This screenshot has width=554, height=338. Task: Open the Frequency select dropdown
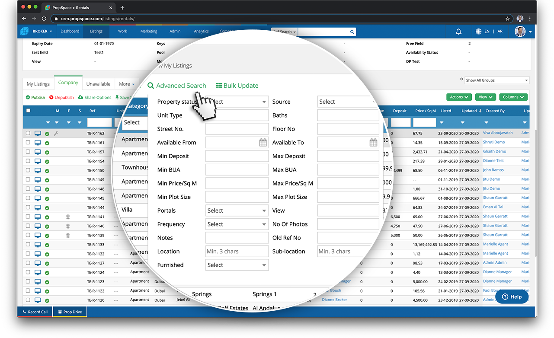tap(237, 224)
